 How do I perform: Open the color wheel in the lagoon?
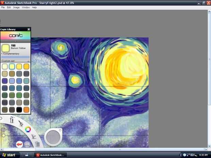(x=28, y=129)
